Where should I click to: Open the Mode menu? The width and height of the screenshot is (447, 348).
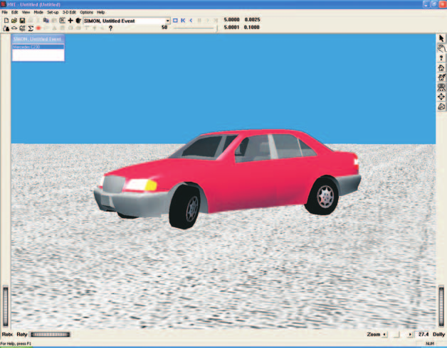pos(38,12)
